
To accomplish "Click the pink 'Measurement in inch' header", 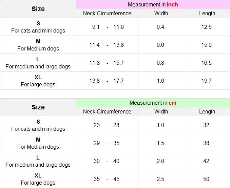I will pyautogui.click(x=153, y=5).
